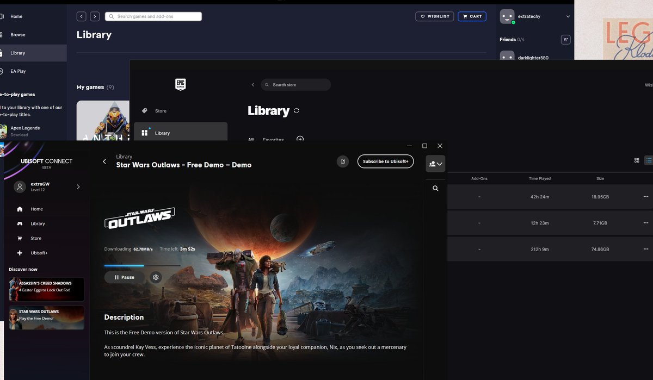
Task: Expand the extraGW profile chevron
Action: [78, 186]
